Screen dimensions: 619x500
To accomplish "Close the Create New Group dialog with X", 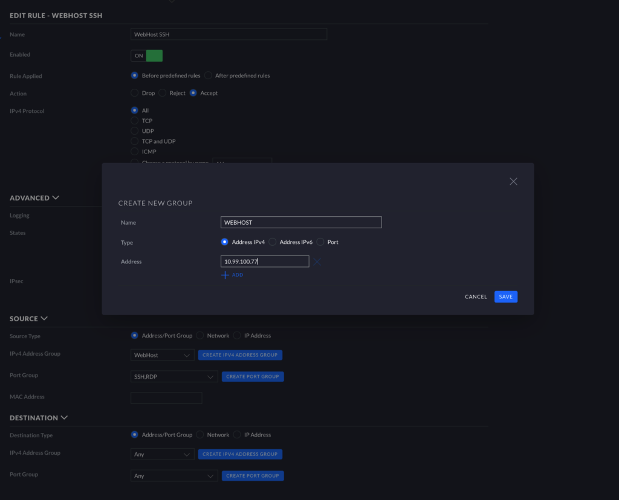I will (513, 181).
